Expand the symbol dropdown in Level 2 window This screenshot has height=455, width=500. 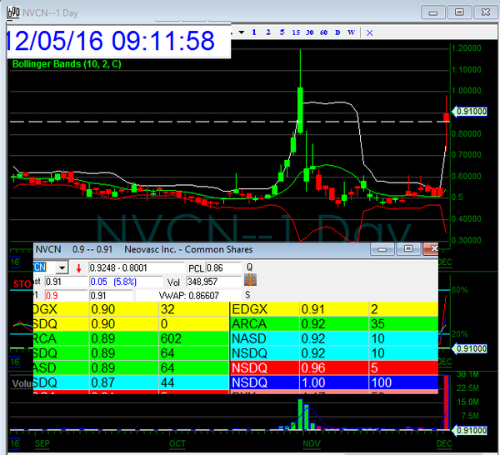coord(61,267)
